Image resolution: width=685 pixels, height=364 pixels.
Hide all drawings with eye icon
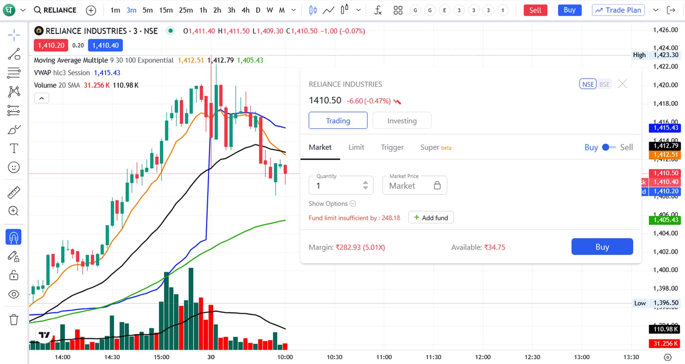pos(14,294)
